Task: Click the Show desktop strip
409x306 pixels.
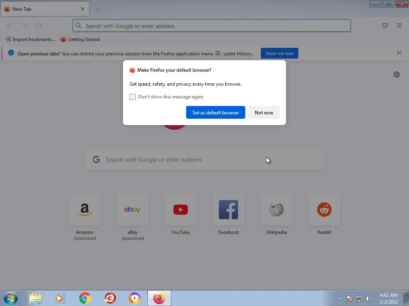Action: pyautogui.click(x=406, y=298)
